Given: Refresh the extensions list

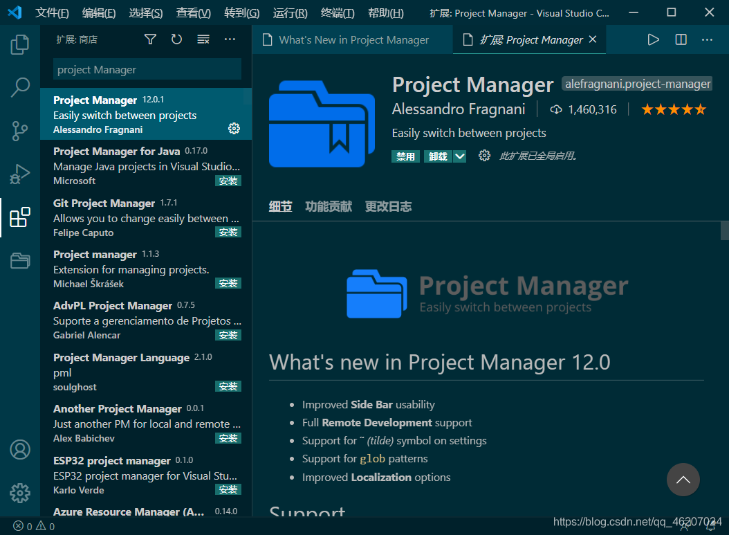Looking at the screenshot, I should pyautogui.click(x=176, y=39).
